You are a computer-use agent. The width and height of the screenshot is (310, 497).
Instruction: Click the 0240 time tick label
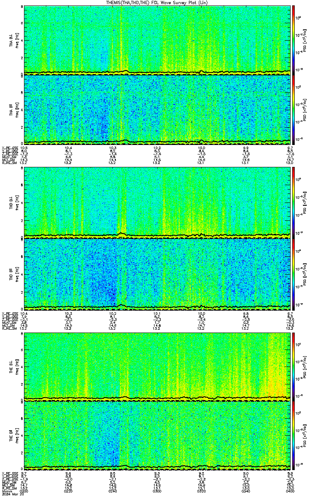click(112, 491)
